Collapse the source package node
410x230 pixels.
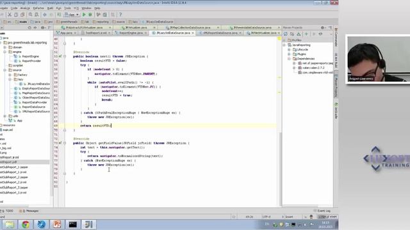pyautogui.click(x=5, y=70)
